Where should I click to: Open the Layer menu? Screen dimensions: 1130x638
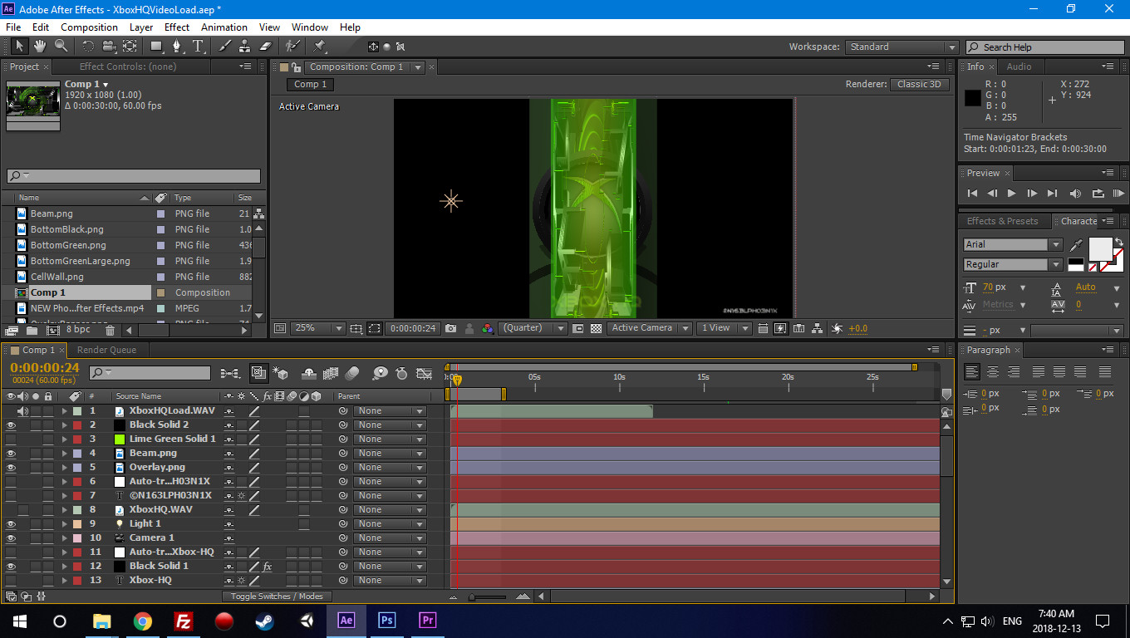tap(141, 27)
